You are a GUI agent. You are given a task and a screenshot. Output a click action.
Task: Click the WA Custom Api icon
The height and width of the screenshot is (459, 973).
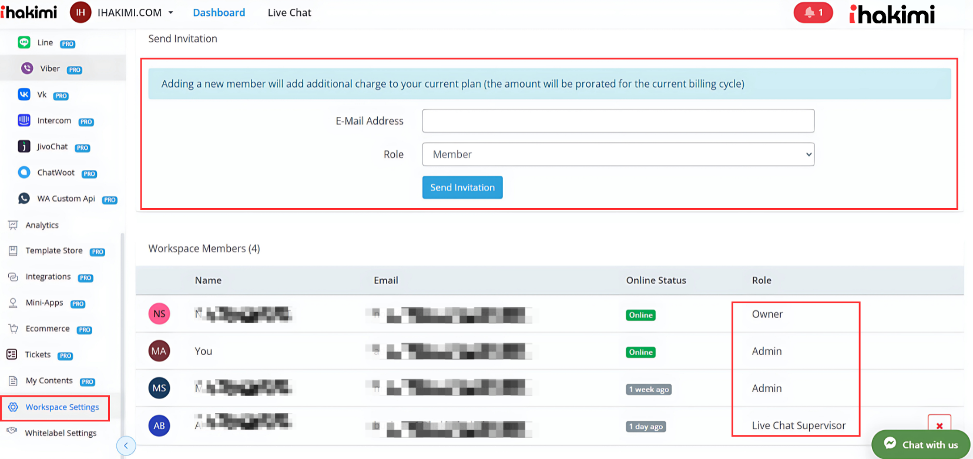tap(24, 199)
